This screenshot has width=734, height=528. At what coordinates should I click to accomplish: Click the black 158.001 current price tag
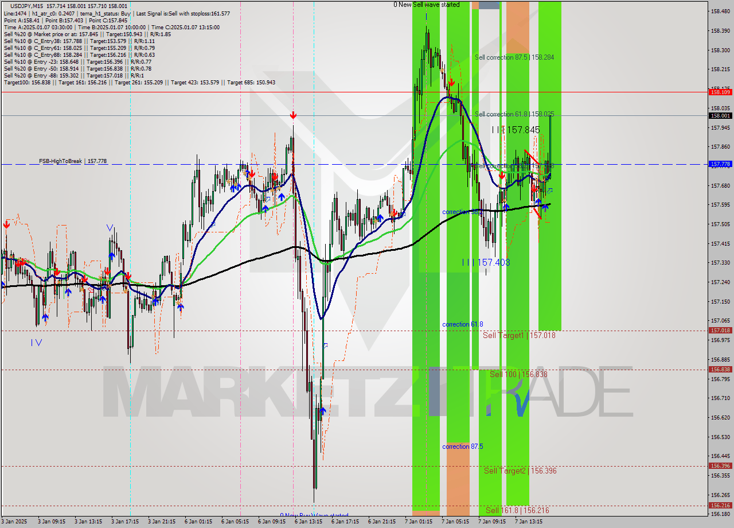pos(720,115)
